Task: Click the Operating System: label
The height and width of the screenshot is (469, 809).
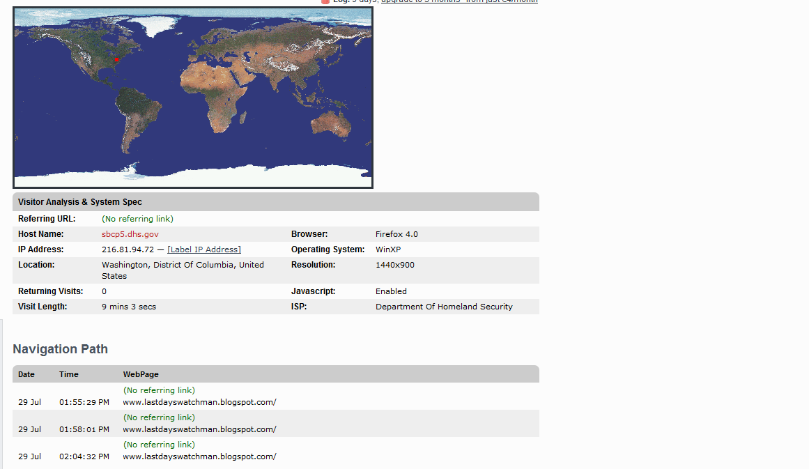Action: coord(328,249)
